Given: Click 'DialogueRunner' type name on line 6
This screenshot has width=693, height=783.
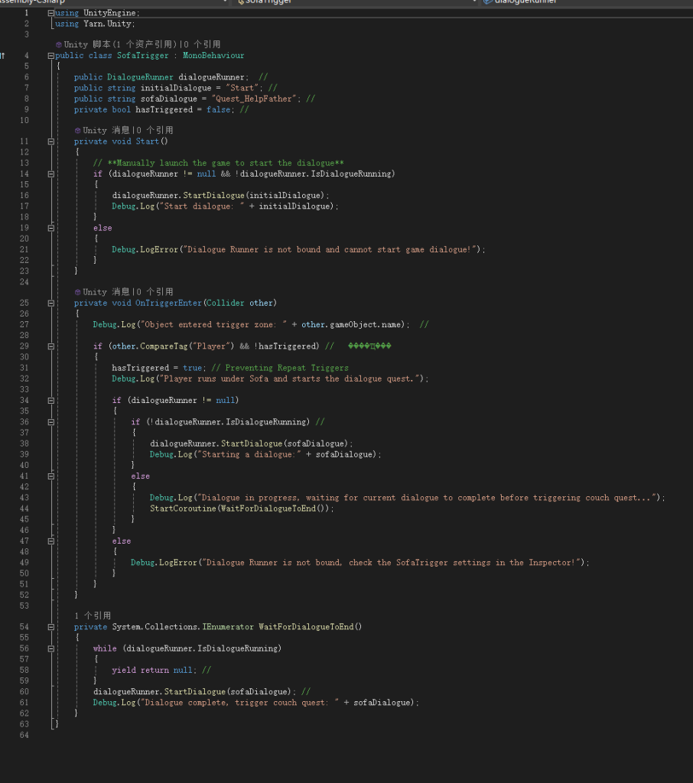Looking at the screenshot, I should pyautogui.click(x=140, y=77).
